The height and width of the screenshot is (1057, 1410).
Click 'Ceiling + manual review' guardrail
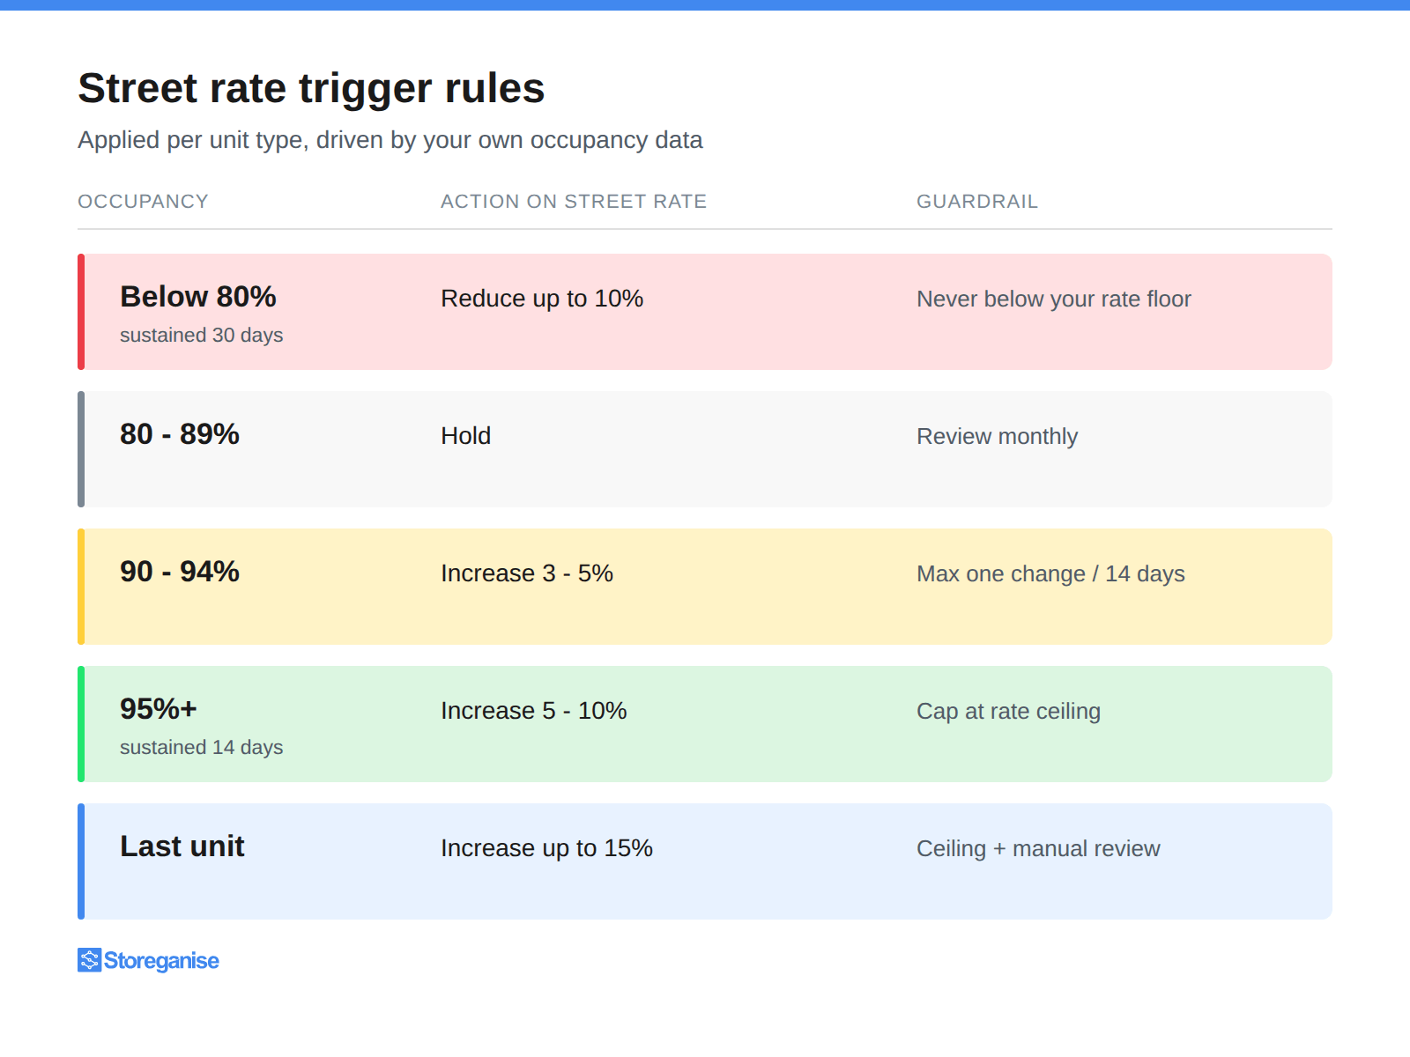[1038, 849]
